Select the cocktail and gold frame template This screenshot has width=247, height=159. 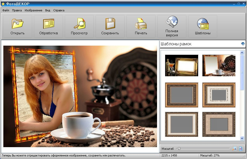point(181,65)
